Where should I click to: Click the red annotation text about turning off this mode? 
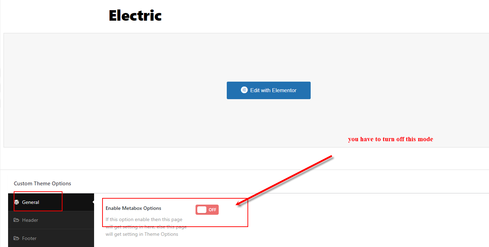pos(390,139)
